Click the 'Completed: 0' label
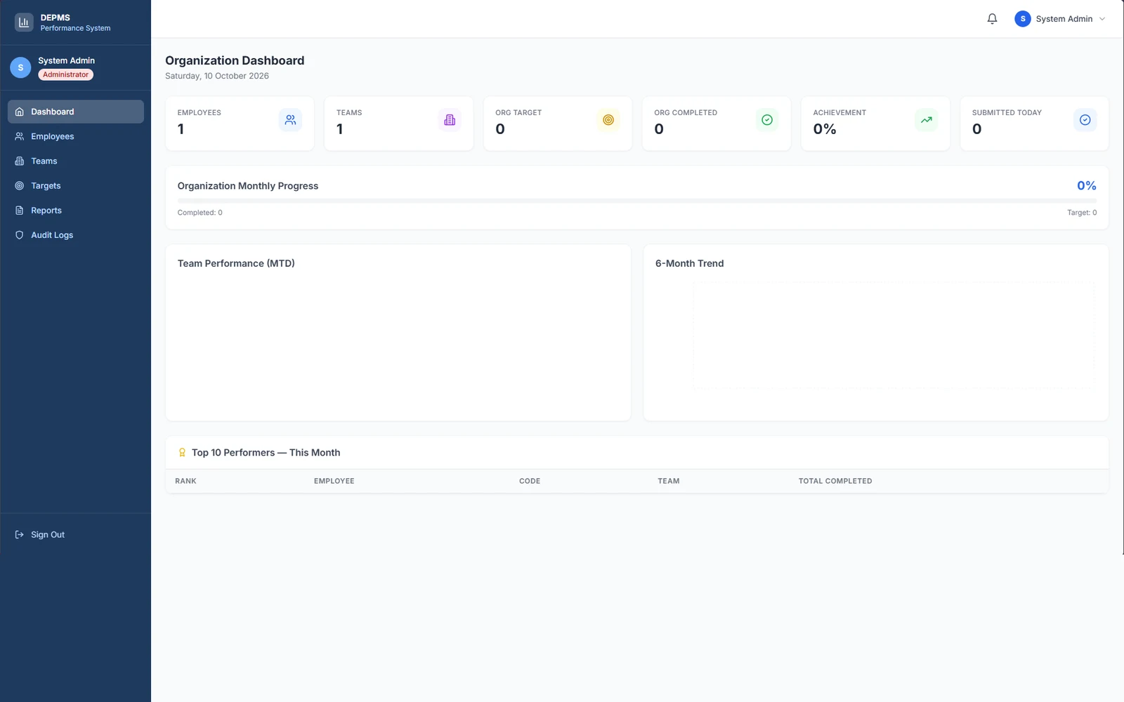Screen dimensions: 1124x702 coord(200,213)
